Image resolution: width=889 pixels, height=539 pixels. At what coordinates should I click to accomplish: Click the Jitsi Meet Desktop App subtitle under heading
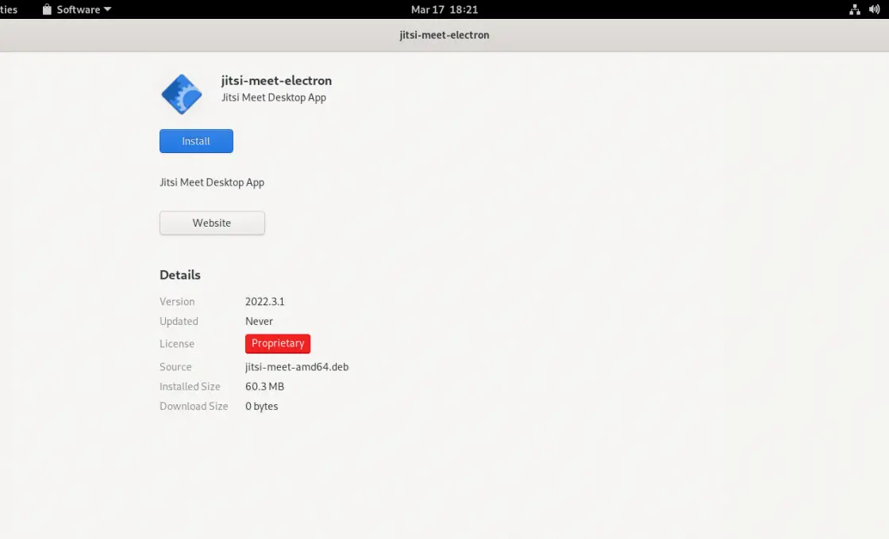[x=274, y=97]
